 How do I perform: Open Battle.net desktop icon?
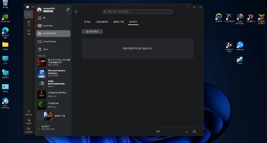(240, 46)
